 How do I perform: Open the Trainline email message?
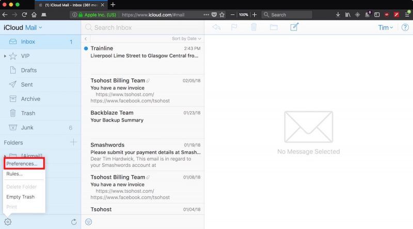(x=142, y=52)
